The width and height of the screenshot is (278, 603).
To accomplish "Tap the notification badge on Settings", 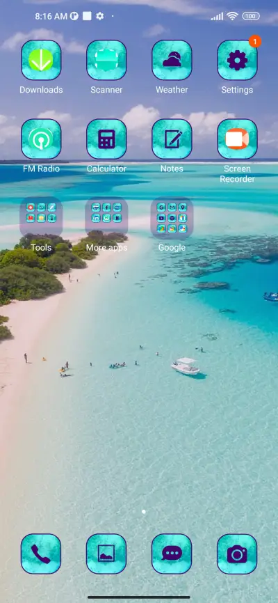I will [255, 41].
